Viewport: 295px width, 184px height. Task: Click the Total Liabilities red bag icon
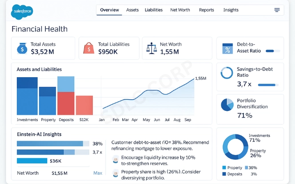click(89, 48)
